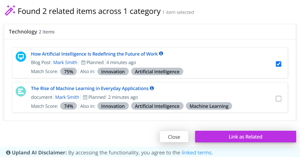Open "How Artificial Intelligence Is Redefining" article link
The image size is (300, 157).
(x=94, y=54)
